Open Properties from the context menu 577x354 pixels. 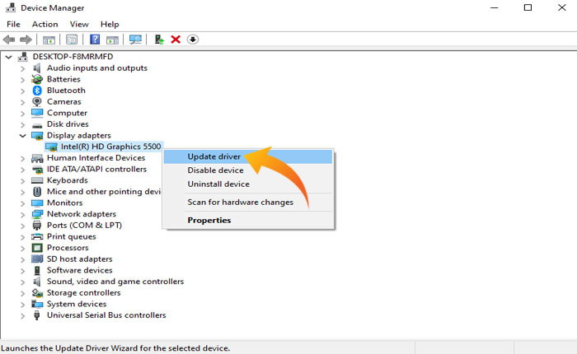click(209, 221)
